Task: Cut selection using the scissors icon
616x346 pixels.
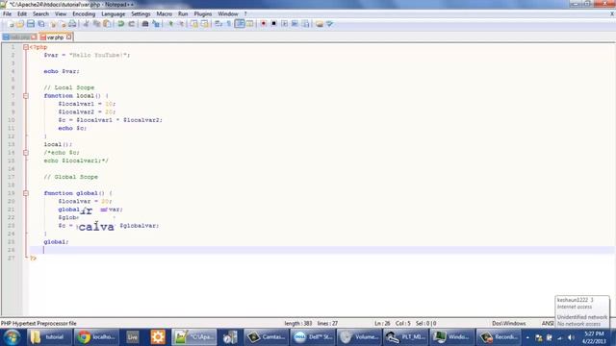Action: click(x=86, y=24)
